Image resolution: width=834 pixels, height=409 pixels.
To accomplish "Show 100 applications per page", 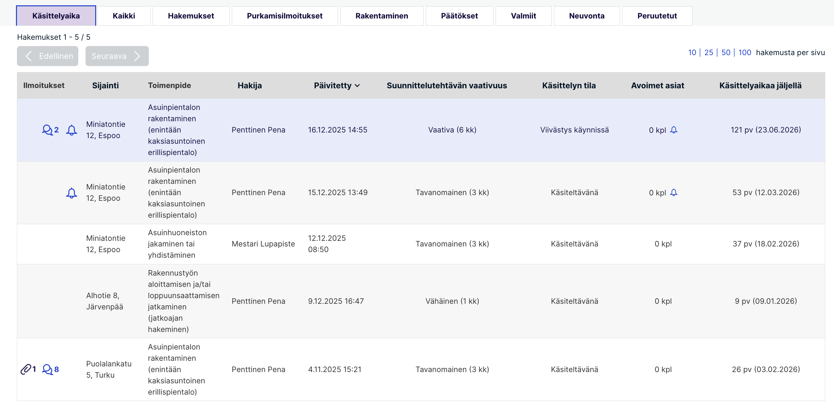I will pos(745,52).
